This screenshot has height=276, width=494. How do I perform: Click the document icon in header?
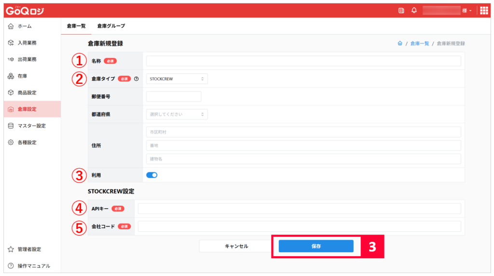pyautogui.click(x=401, y=11)
